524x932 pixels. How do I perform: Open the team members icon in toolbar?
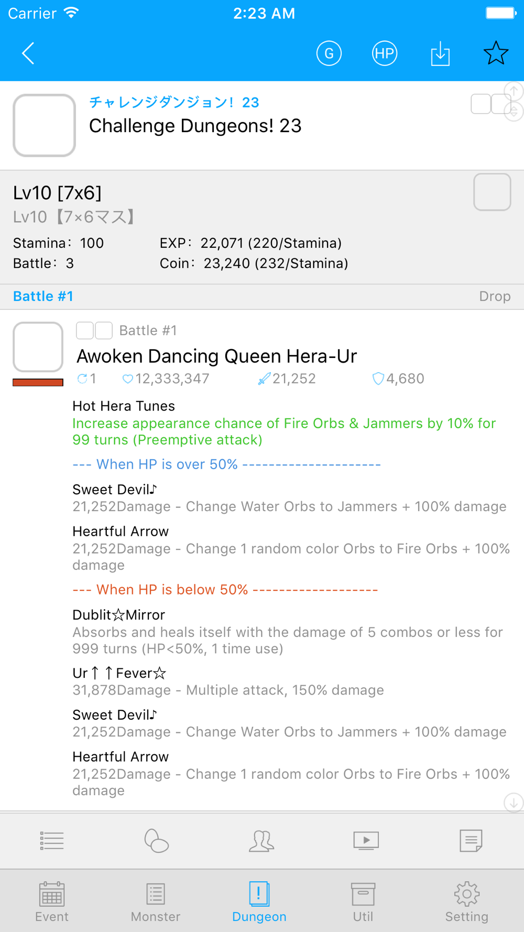pyautogui.click(x=261, y=841)
